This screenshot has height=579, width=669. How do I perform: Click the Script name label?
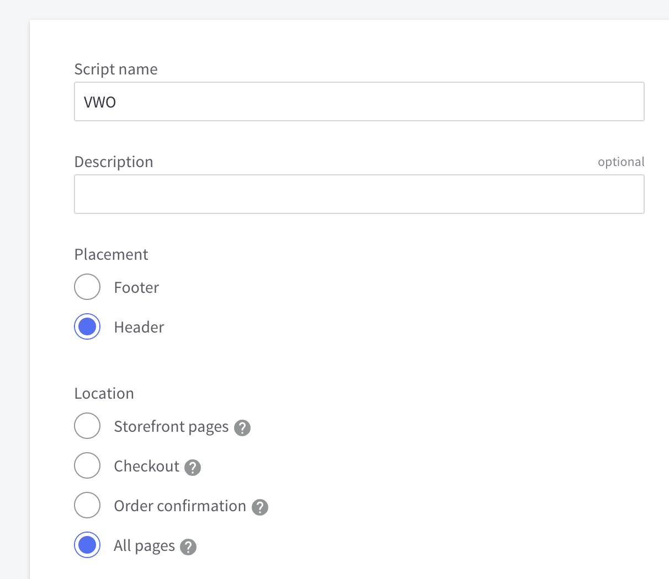[x=116, y=69]
